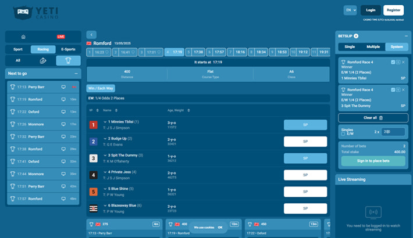This screenshot has width=413, height=238.
Task: Accept cookies with OK
Action: point(220,228)
